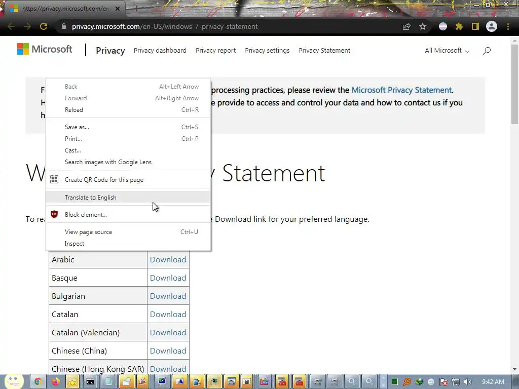519x389 pixels.
Task: Download the Catalan privacy statement
Action: (168, 314)
